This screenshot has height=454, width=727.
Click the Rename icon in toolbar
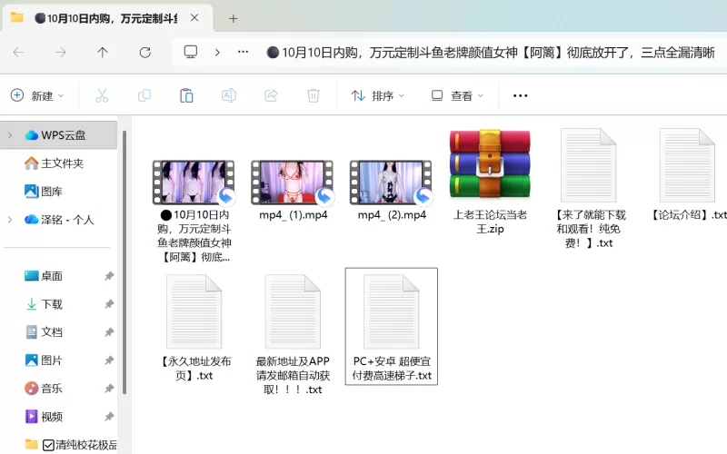(229, 95)
